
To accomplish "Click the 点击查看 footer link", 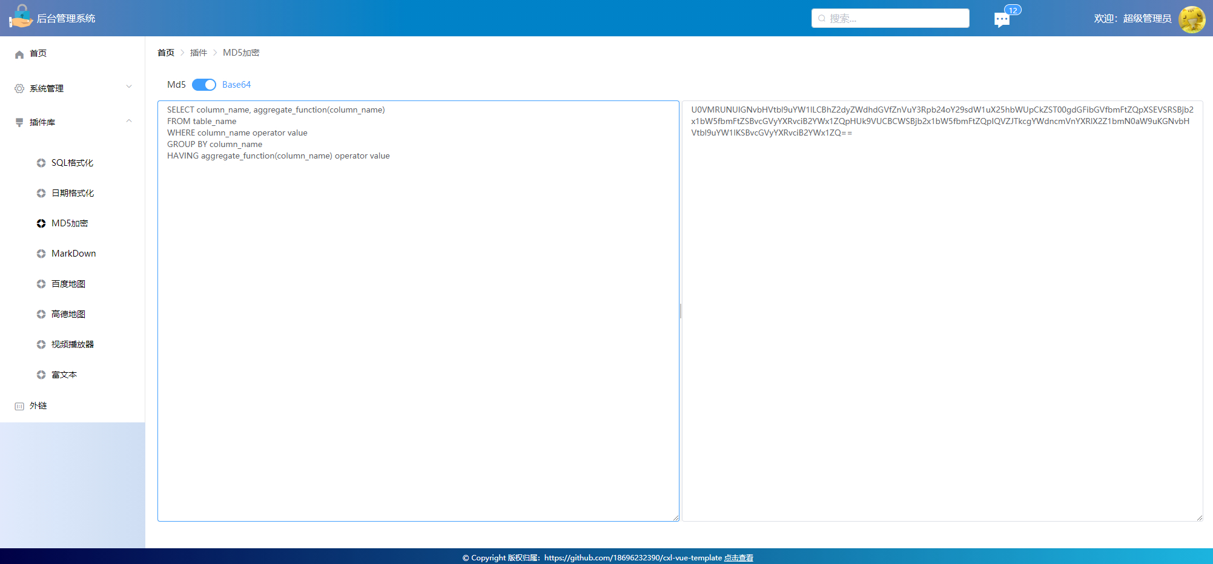I will click(x=739, y=558).
